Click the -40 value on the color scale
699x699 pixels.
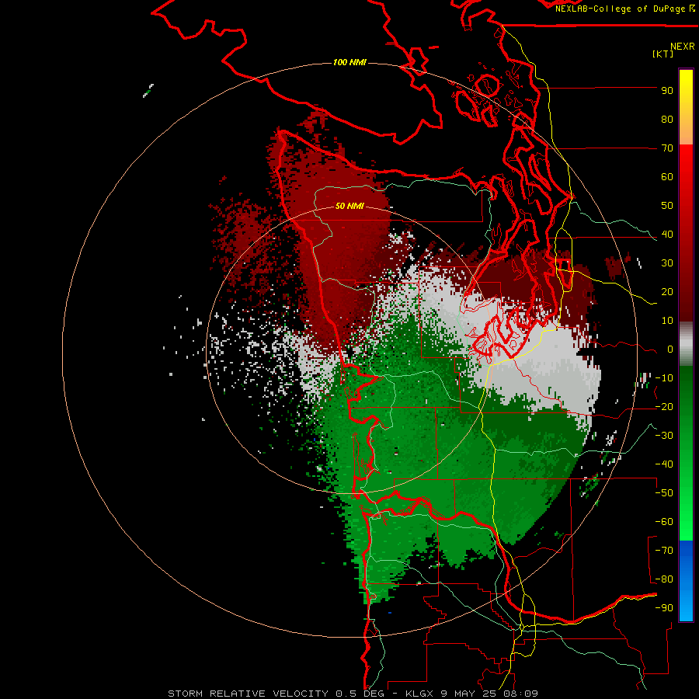coord(664,464)
